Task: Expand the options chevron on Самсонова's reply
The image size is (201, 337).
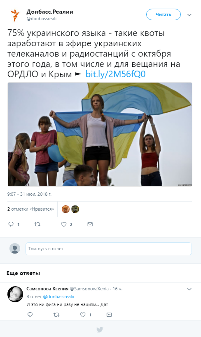Action: (189, 289)
